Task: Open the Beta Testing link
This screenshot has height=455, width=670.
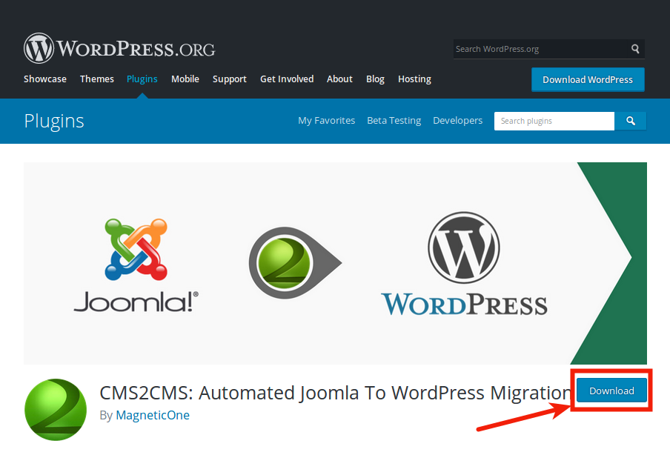Action: click(x=394, y=121)
